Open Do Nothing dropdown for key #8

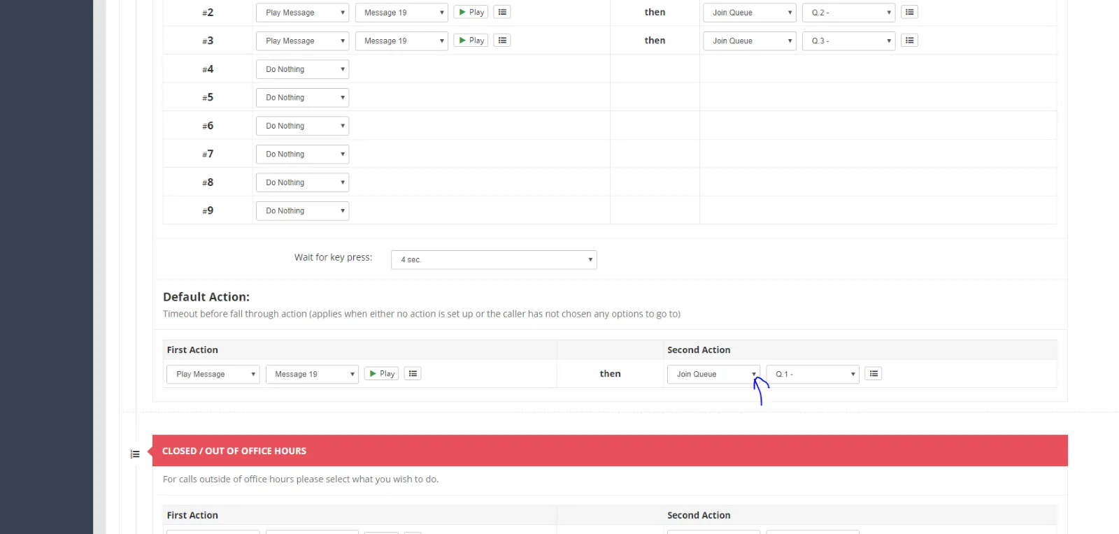(x=302, y=182)
